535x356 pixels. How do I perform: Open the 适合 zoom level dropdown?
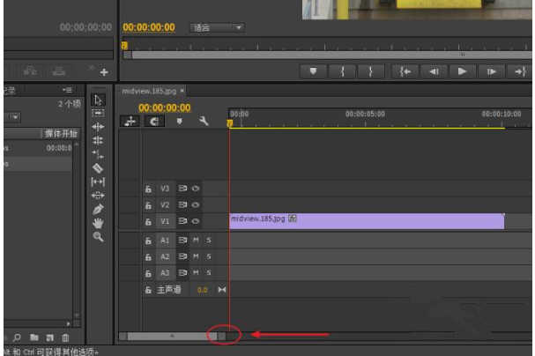coord(217,28)
